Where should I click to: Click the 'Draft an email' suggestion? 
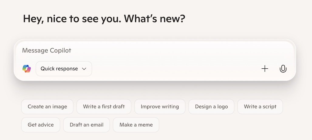pyautogui.click(x=86, y=125)
